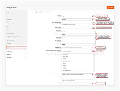Click the Additional Information textarea
This screenshot has width=120, height=91.
pyautogui.click(x=78, y=76)
